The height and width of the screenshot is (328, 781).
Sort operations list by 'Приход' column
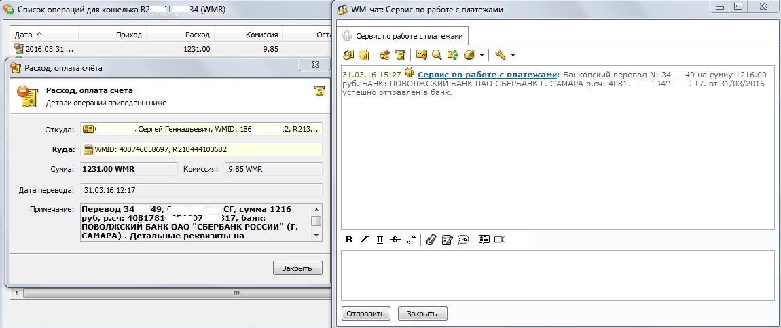point(111,35)
